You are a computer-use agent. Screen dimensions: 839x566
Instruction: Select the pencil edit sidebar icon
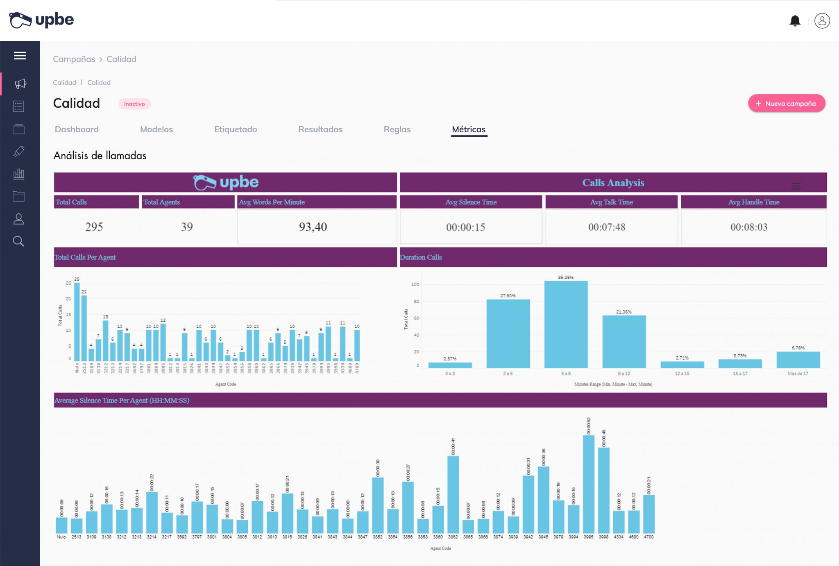pos(19,152)
